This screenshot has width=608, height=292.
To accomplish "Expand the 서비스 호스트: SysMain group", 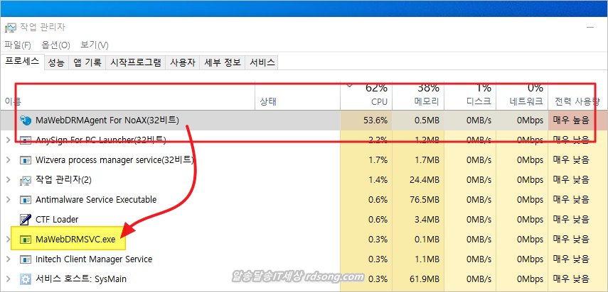I will 9,279.
